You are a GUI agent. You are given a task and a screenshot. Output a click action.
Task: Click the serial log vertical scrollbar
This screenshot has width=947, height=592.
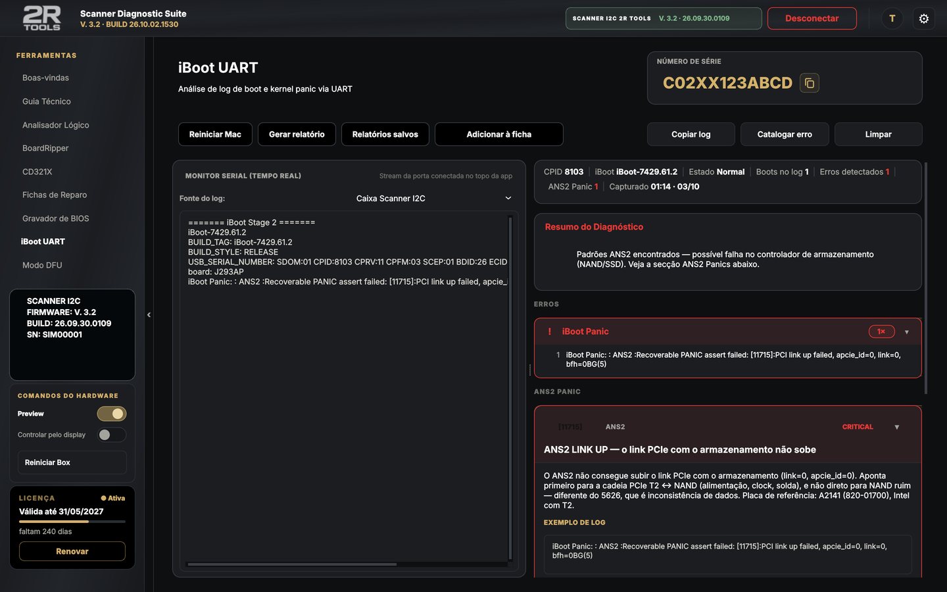click(510, 388)
